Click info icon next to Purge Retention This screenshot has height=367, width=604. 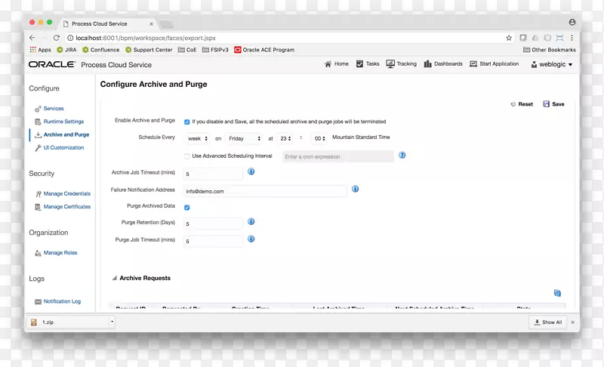tap(251, 222)
